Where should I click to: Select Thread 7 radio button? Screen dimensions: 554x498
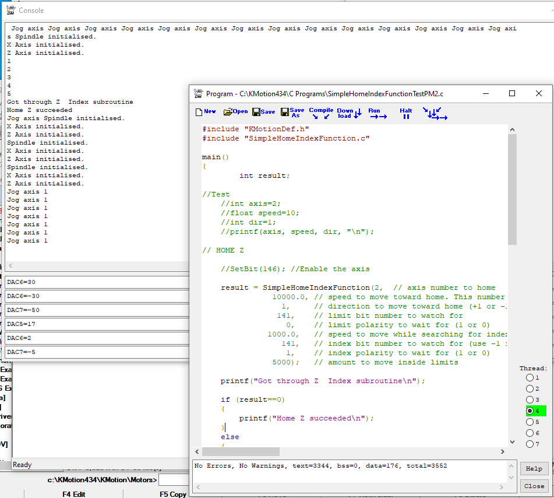point(530,444)
